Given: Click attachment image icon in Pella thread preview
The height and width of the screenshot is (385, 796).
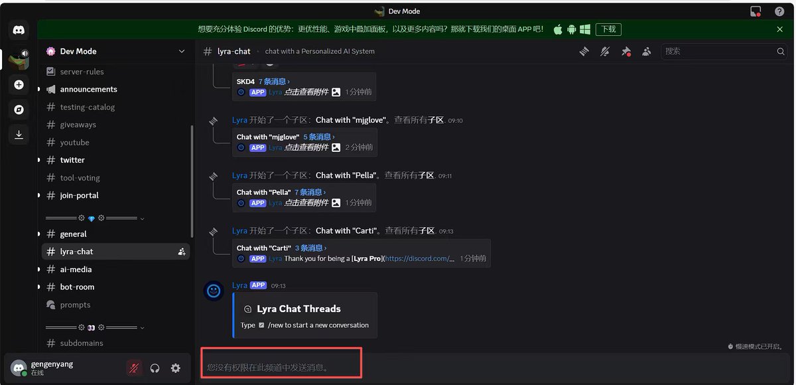Looking at the screenshot, I should [x=336, y=202].
